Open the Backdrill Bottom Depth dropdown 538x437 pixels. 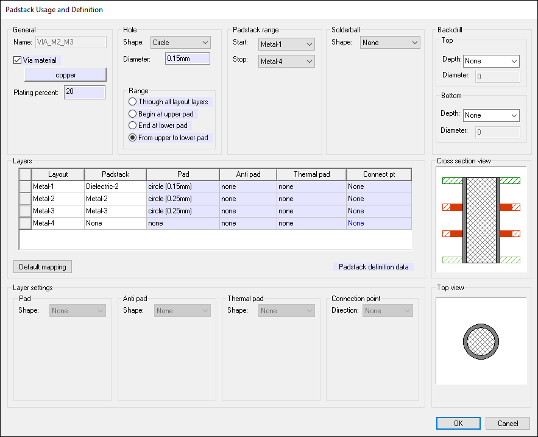491,115
